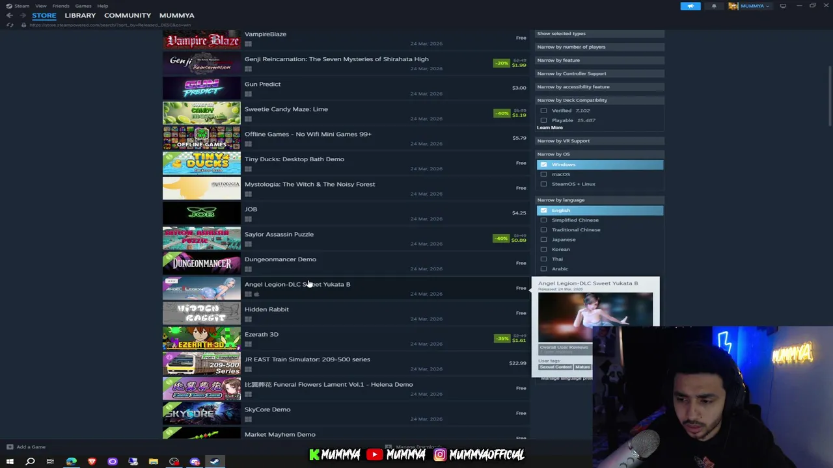
Task: Click the Ezerath 3D thumbnail
Action: [201, 338]
